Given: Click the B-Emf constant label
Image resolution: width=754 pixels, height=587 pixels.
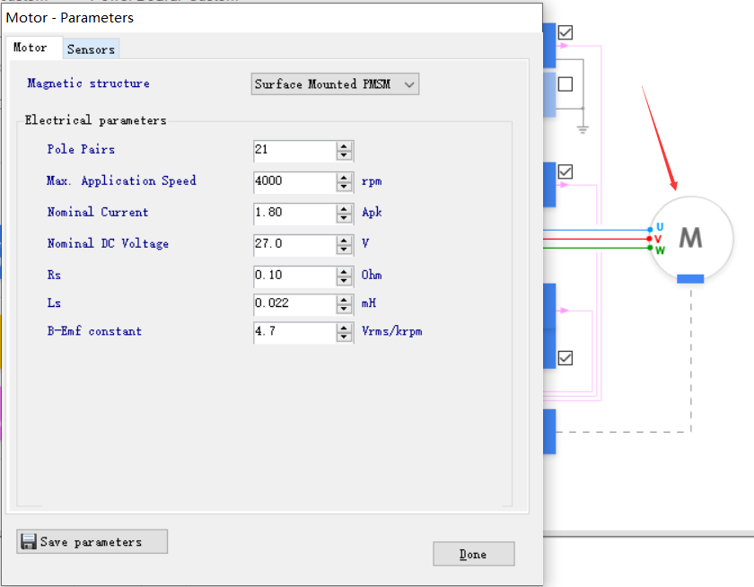Looking at the screenshot, I should pyautogui.click(x=94, y=331).
